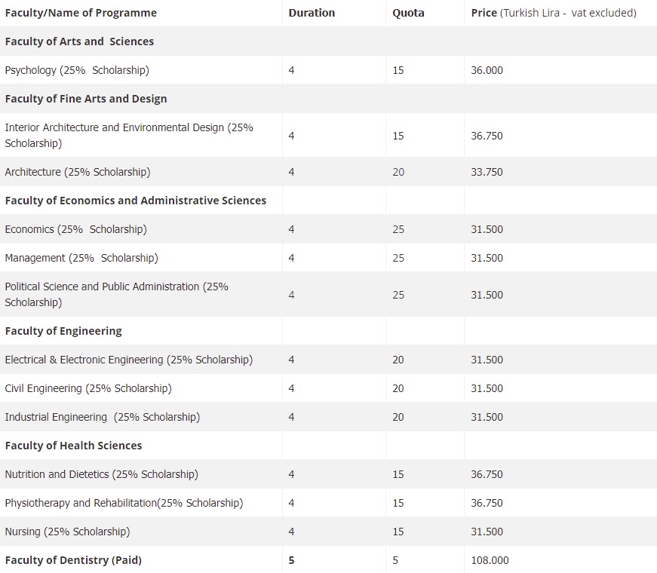Click Electrical & Electronic Engineering programme name
The image size is (657, 573).
[129, 360]
